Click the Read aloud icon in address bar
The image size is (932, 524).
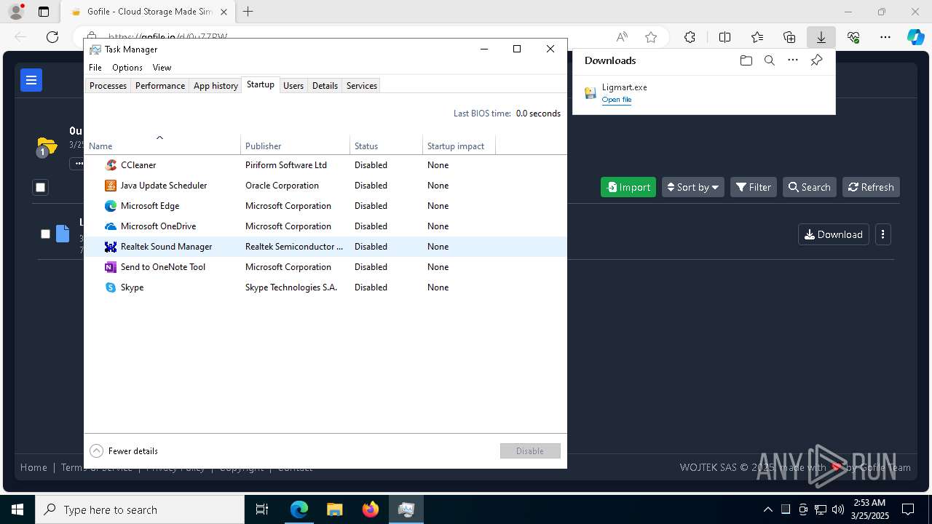pyautogui.click(x=622, y=37)
